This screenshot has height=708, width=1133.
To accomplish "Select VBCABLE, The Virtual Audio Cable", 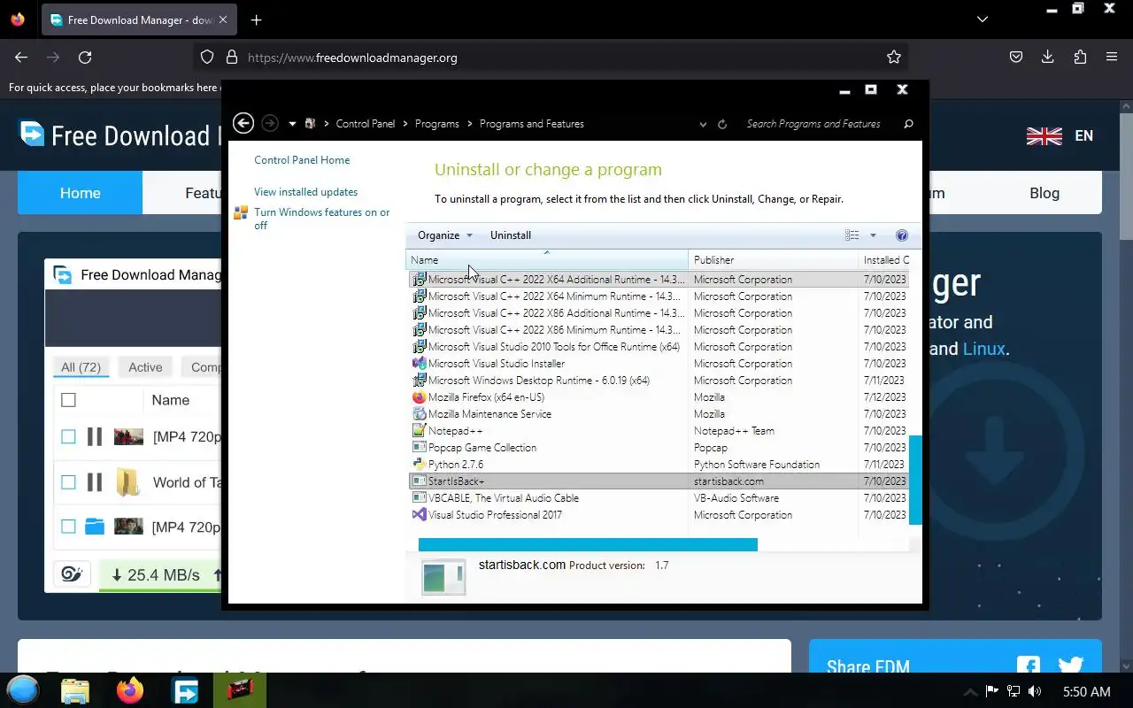I will 659,498.
